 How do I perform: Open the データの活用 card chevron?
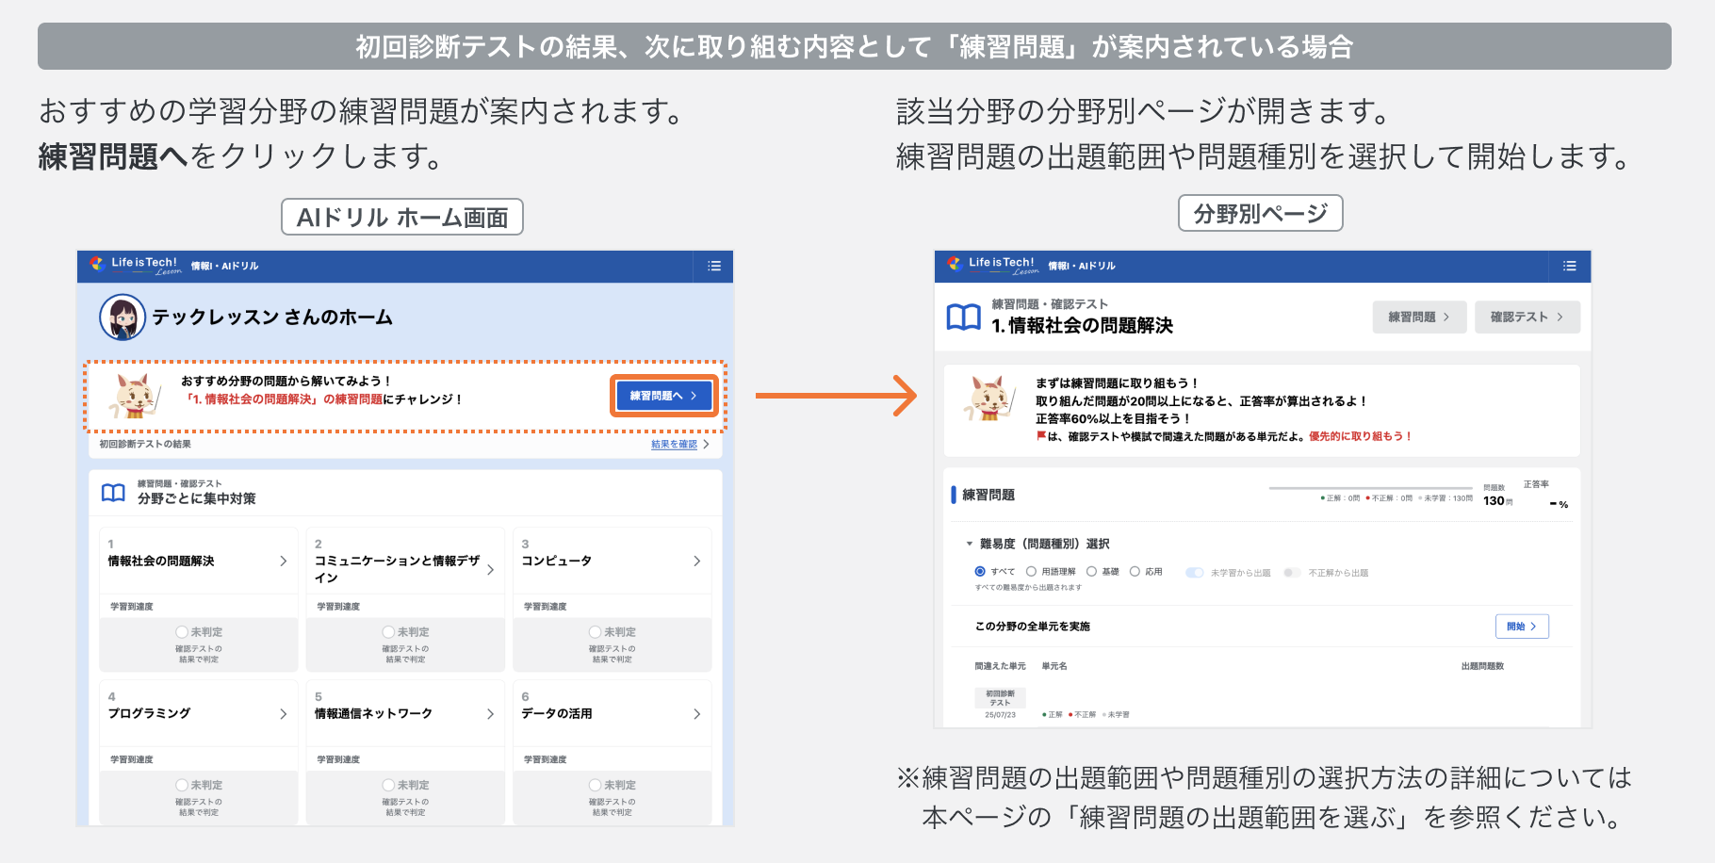coord(696,714)
